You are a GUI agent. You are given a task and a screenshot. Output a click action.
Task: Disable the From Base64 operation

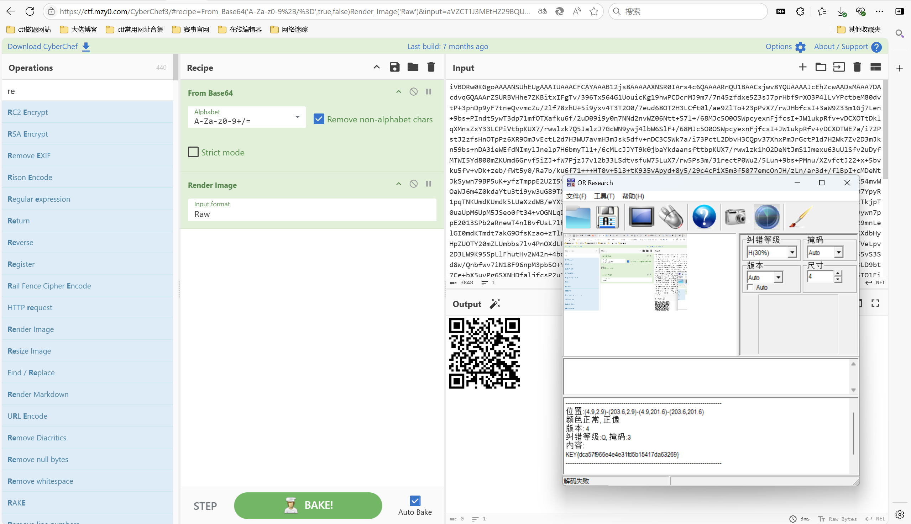(x=414, y=92)
